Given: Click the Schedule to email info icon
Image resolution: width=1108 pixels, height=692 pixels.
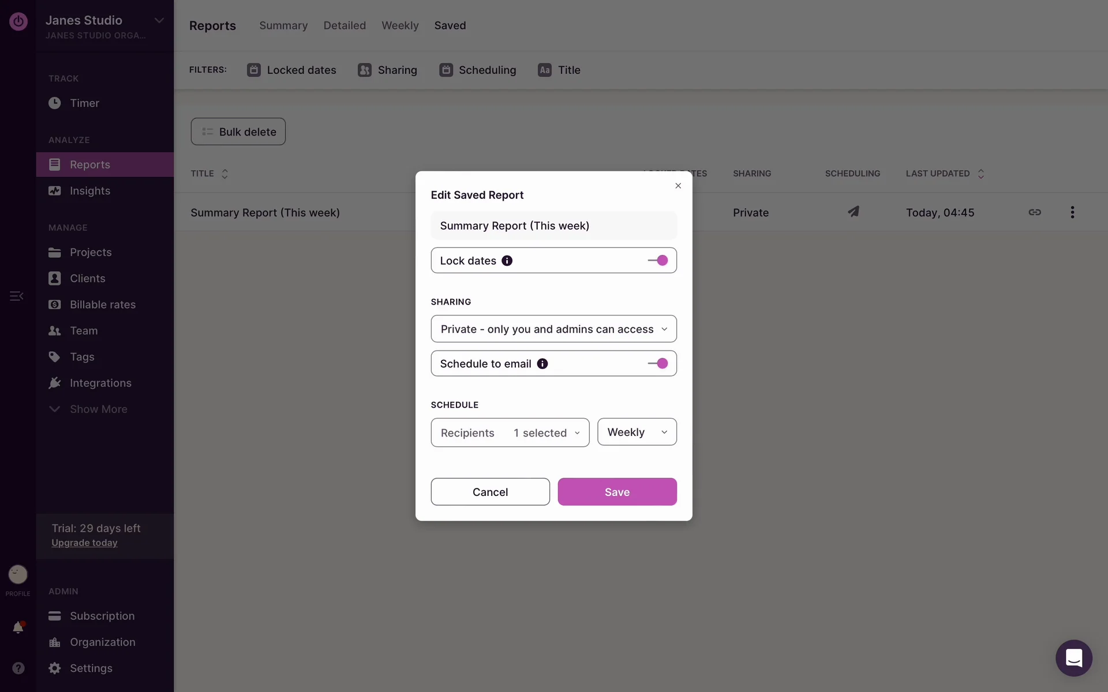Looking at the screenshot, I should click(542, 364).
